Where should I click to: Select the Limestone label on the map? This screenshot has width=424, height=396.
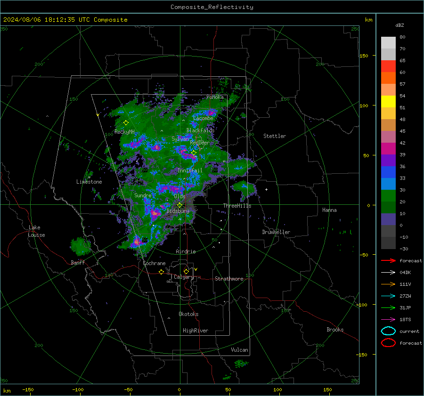click(x=89, y=182)
